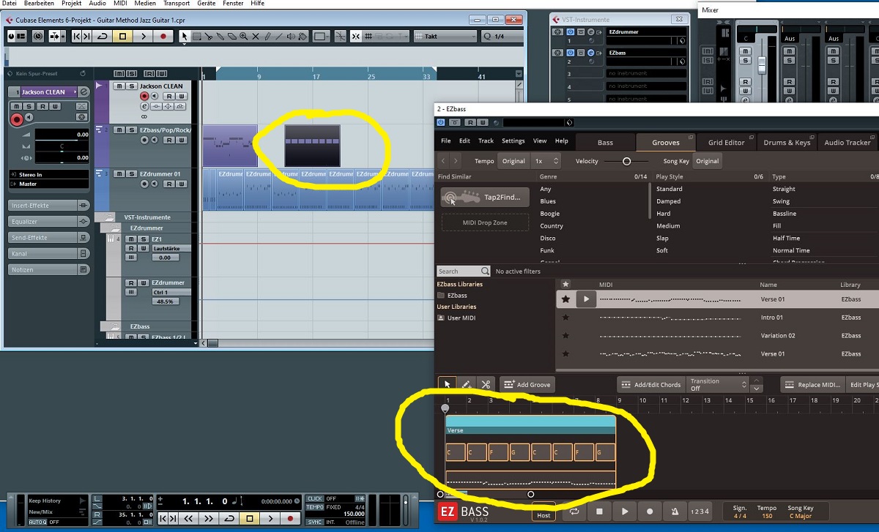Expand Send-Effekte inspector section
Viewport: 879px width, 532px height.
[x=48, y=237]
